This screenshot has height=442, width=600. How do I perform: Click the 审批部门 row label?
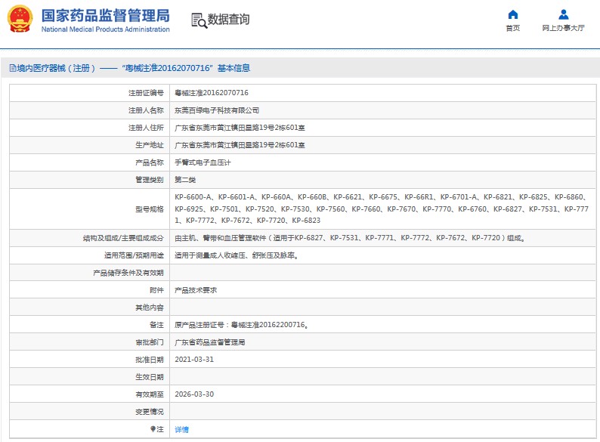tap(149, 342)
